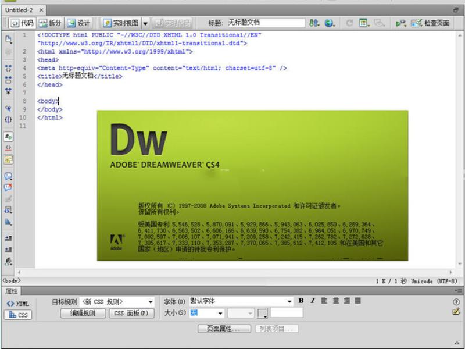Screen dimensions: 465x349
Task: Open the text color swatch picker
Action: coord(263,313)
